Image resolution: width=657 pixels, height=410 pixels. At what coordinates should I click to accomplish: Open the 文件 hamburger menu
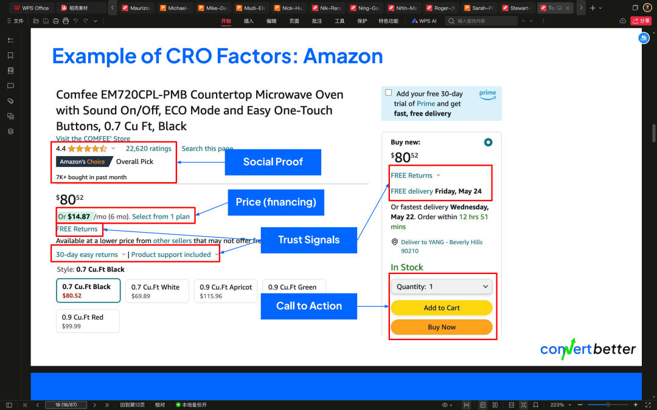15,21
